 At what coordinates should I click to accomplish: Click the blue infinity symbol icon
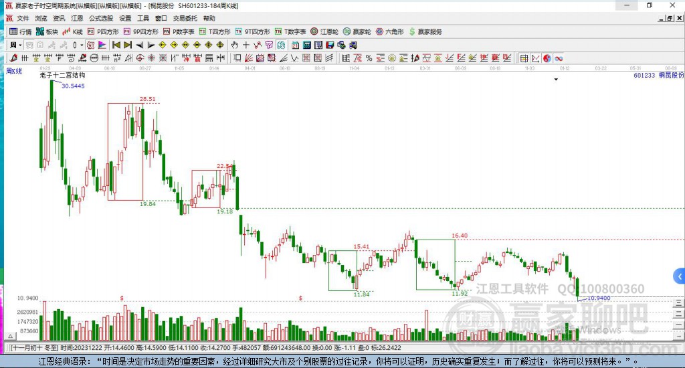tap(559, 58)
